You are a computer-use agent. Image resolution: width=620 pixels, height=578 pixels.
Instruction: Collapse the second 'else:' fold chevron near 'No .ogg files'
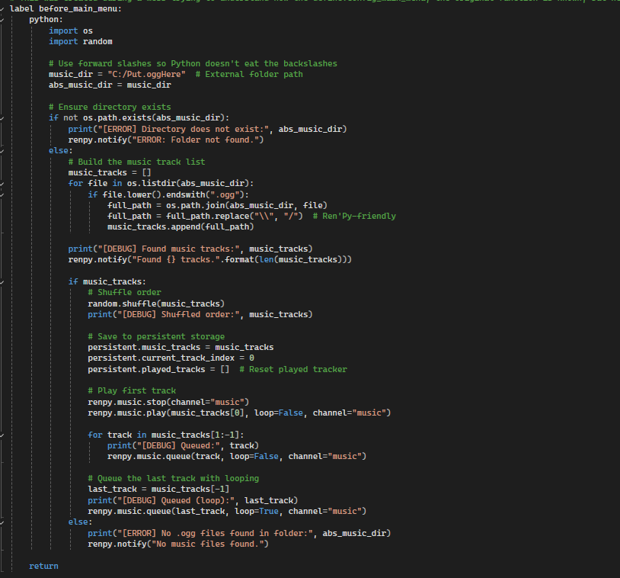pyautogui.click(x=2, y=522)
